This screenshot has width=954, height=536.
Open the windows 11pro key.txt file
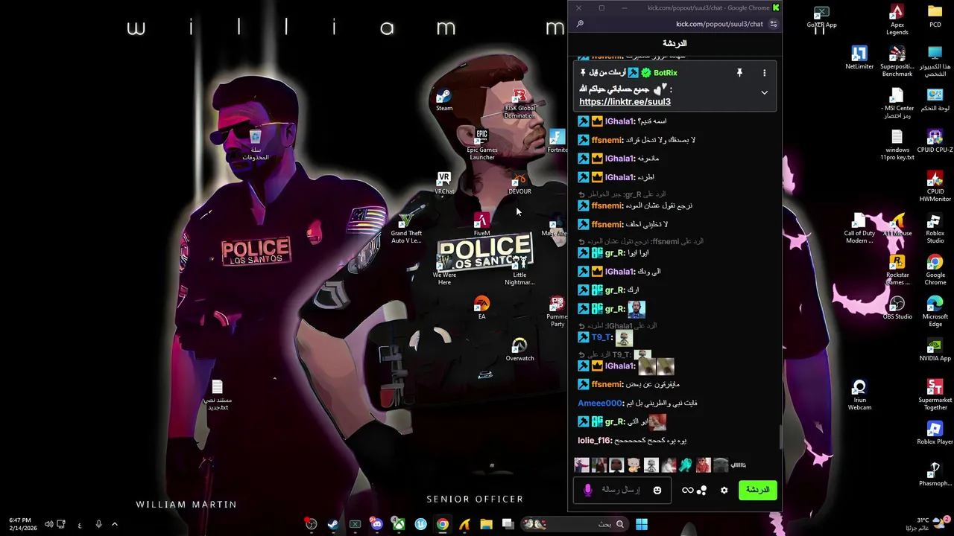(x=897, y=145)
